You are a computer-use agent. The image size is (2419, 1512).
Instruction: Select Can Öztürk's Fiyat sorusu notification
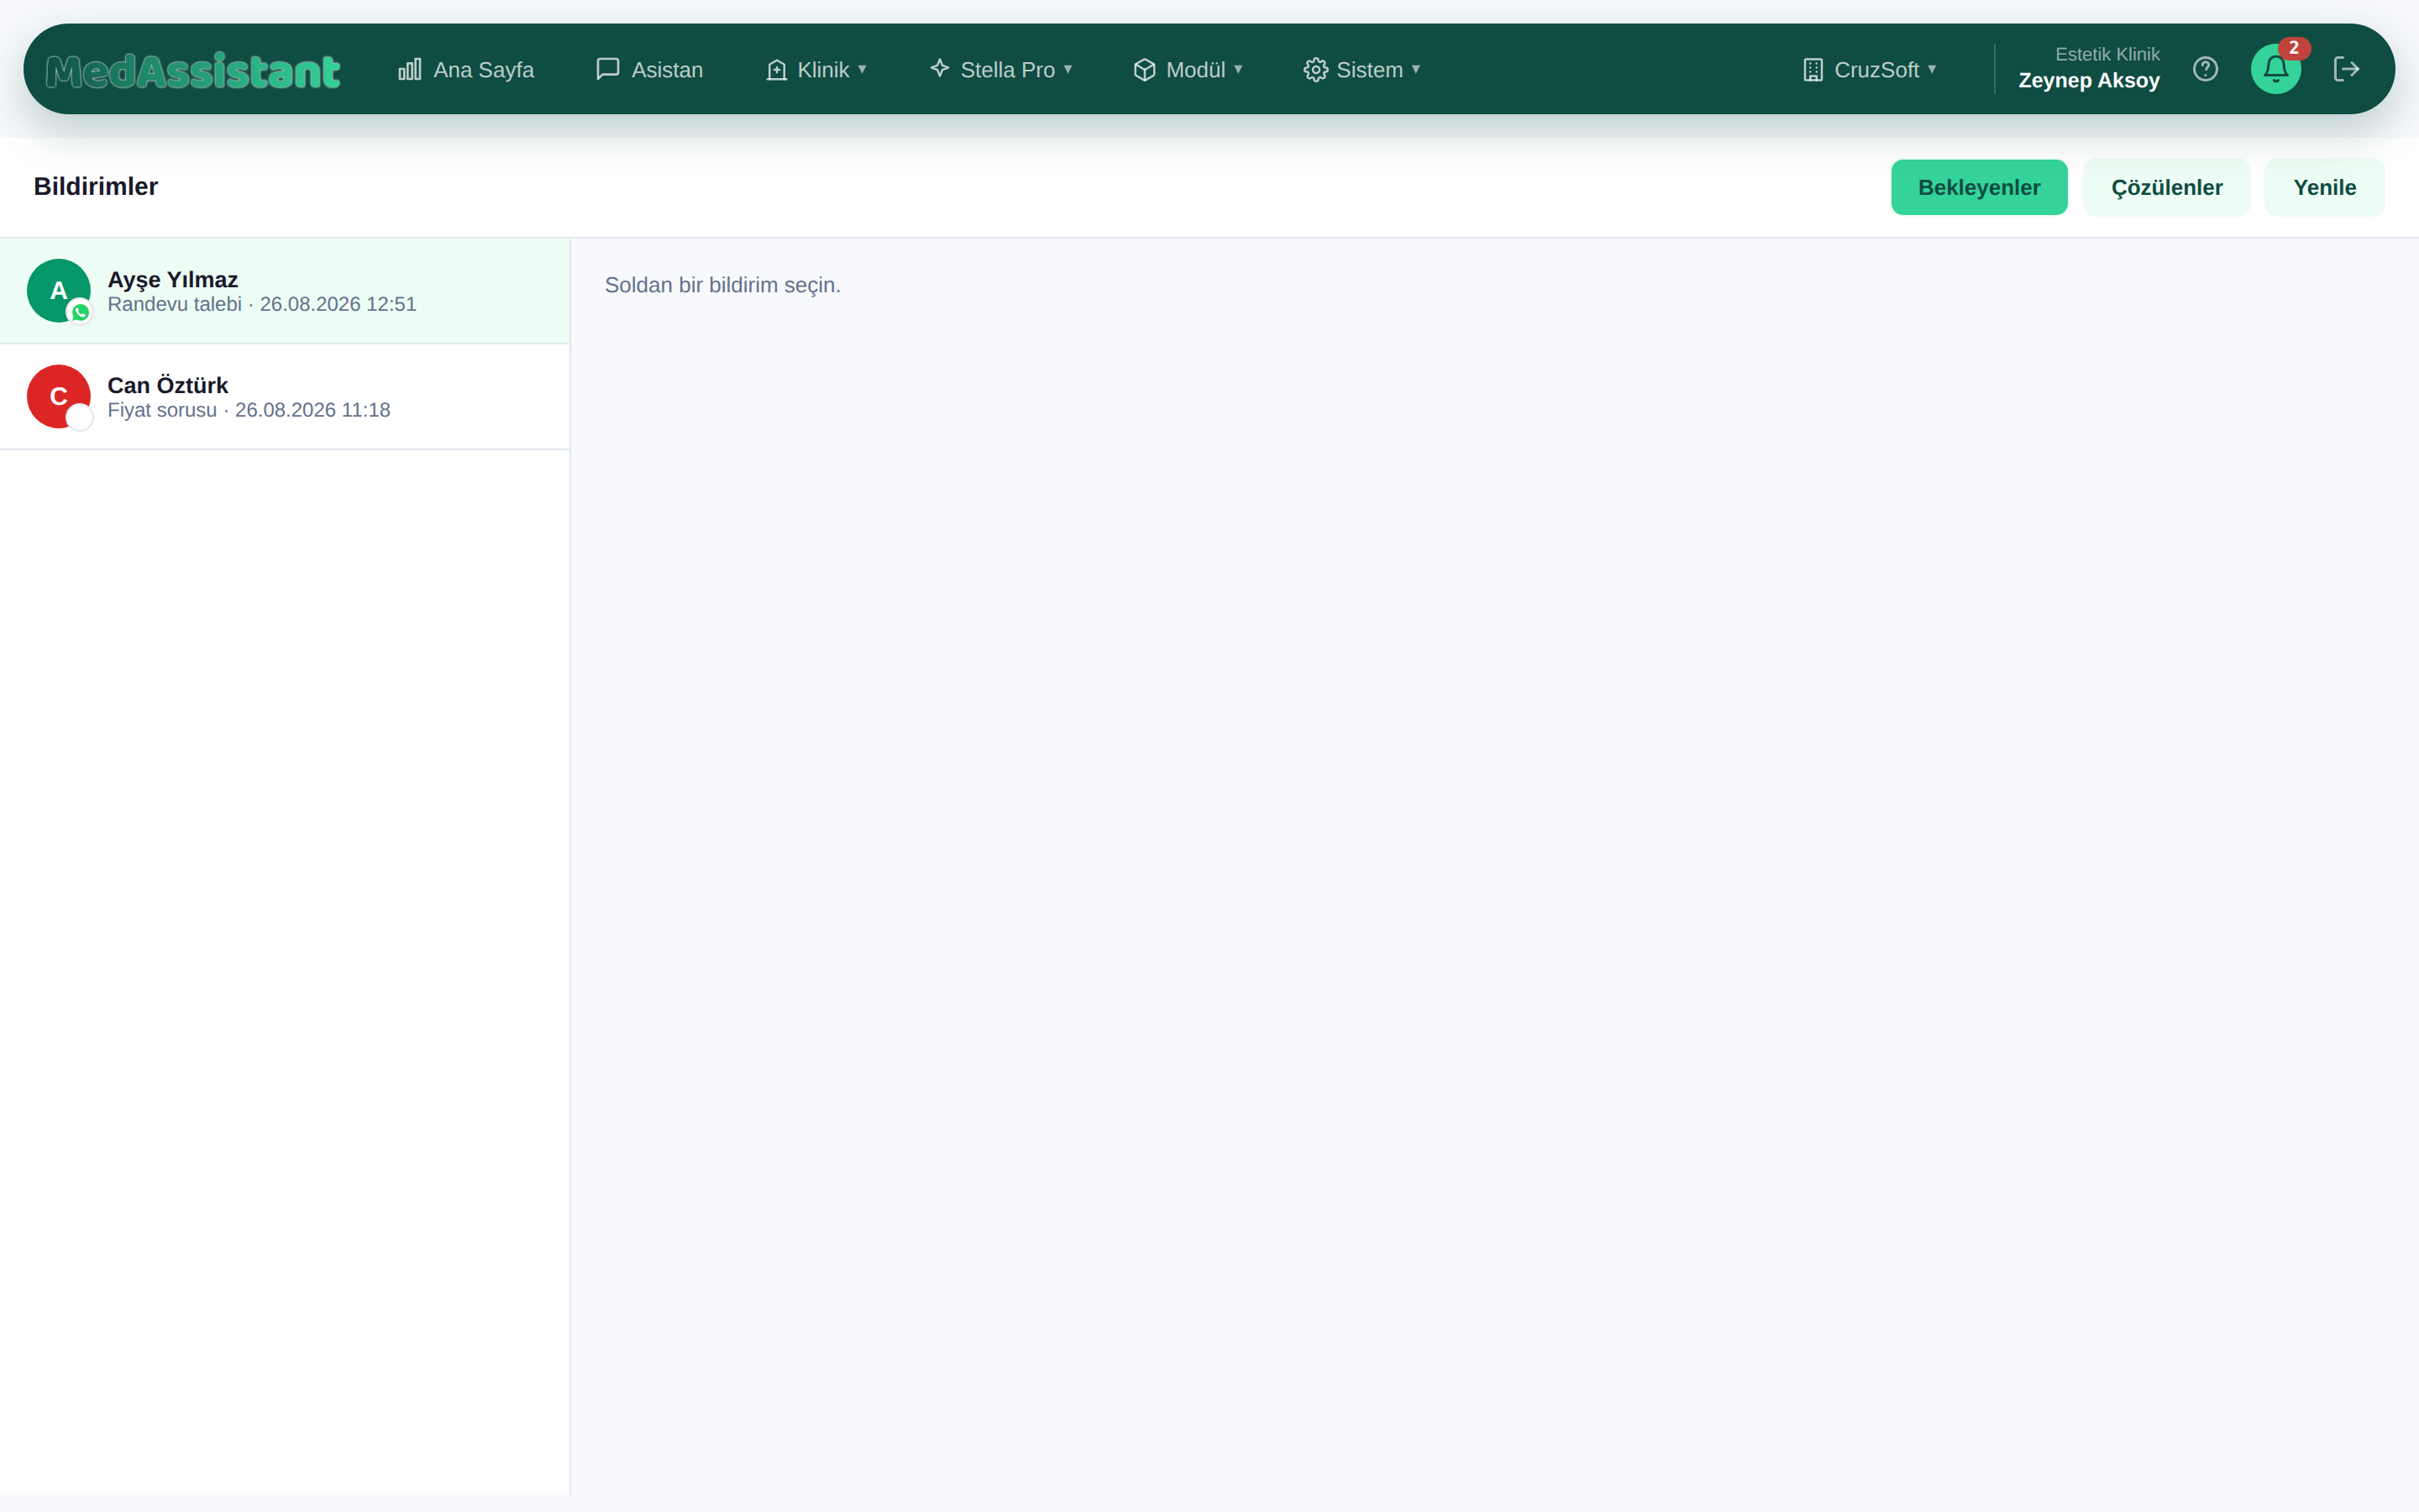[285, 397]
